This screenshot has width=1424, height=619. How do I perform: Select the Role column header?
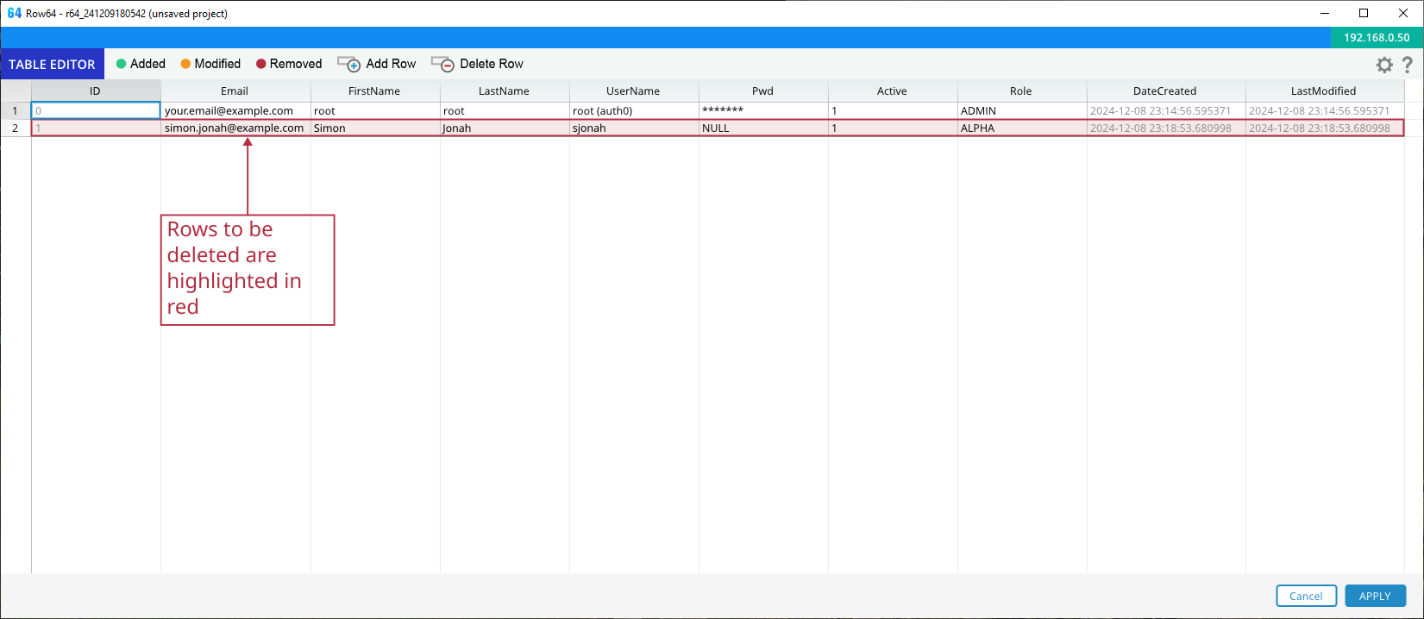click(1021, 91)
